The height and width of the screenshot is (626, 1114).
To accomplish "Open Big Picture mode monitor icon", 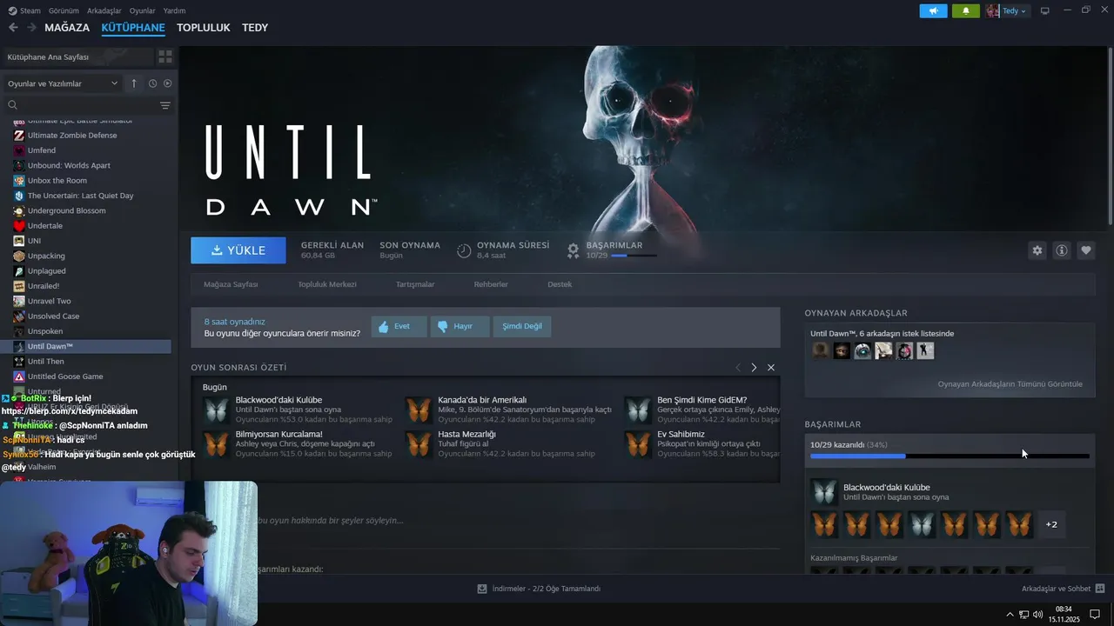I will tap(1045, 10).
